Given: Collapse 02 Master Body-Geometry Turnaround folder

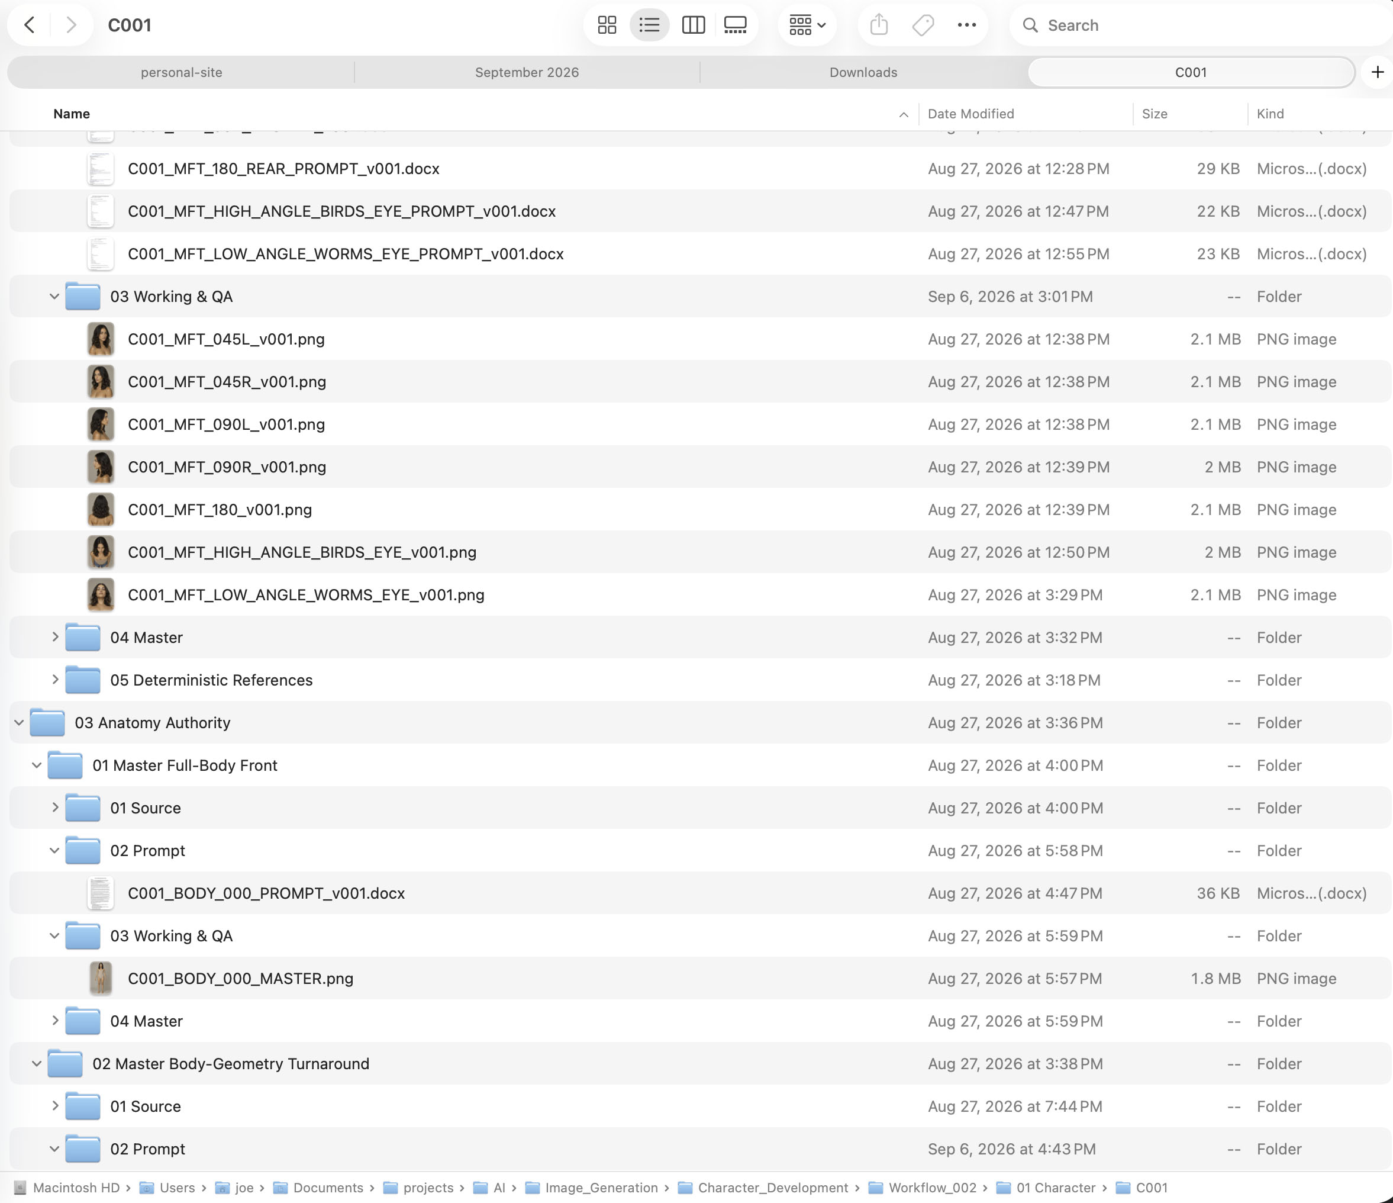Looking at the screenshot, I should click(x=37, y=1064).
